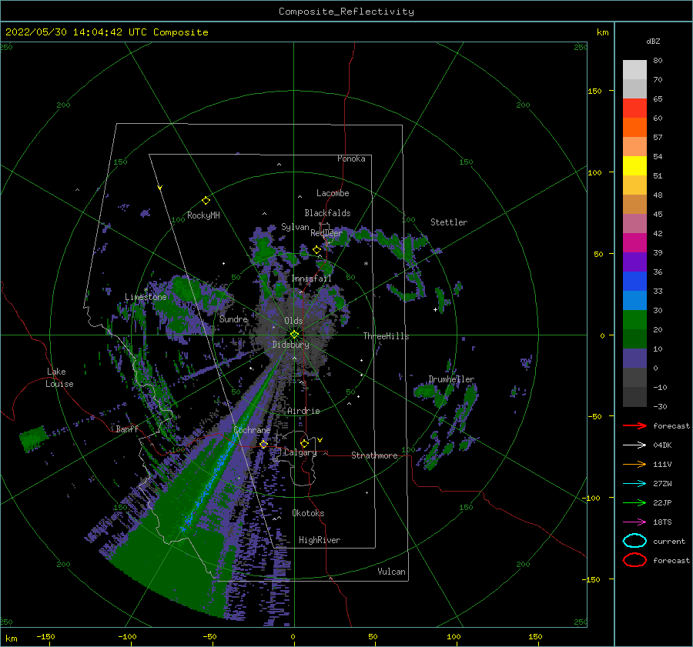Click the Vulcan label
Screen dimensions: 693x647
(392, 572)
